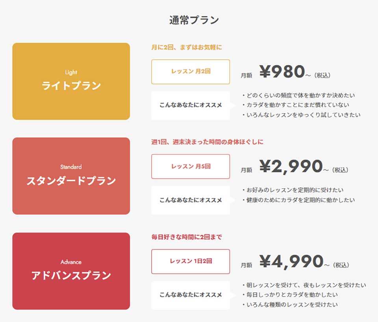378x322 pixels.
Task: Click the ¥980 monthly price
Action: pyautogui.click(x=282, y=72)
